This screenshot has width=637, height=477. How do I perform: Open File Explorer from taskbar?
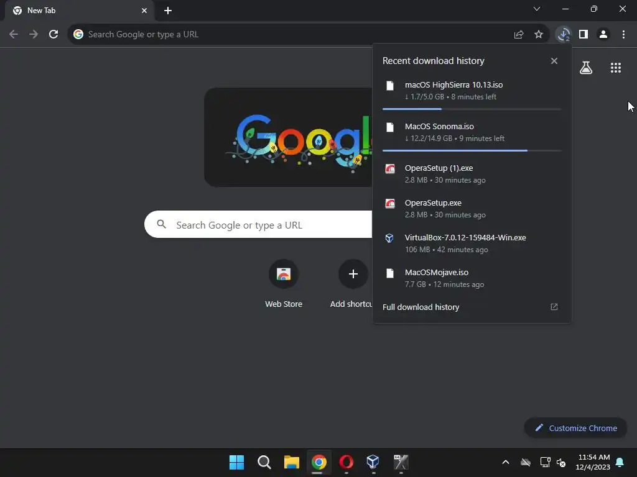coord(291,462)
